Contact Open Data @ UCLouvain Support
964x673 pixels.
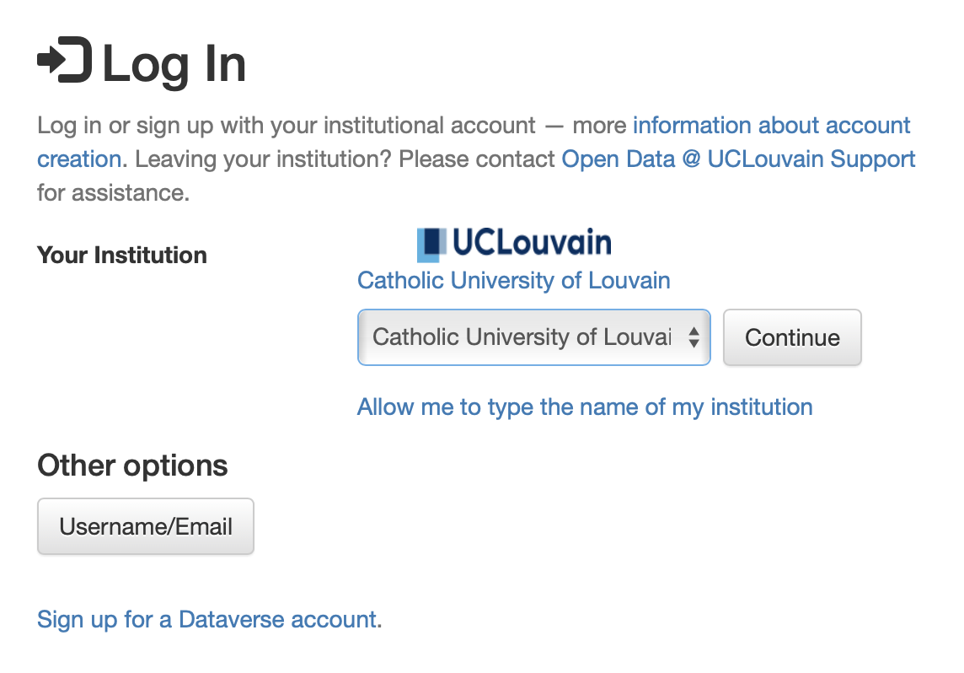pyautogui.click(x=738, y=159)
